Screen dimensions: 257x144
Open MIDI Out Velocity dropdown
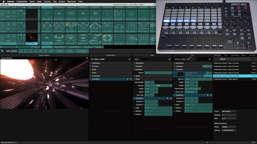coord(229,130)
